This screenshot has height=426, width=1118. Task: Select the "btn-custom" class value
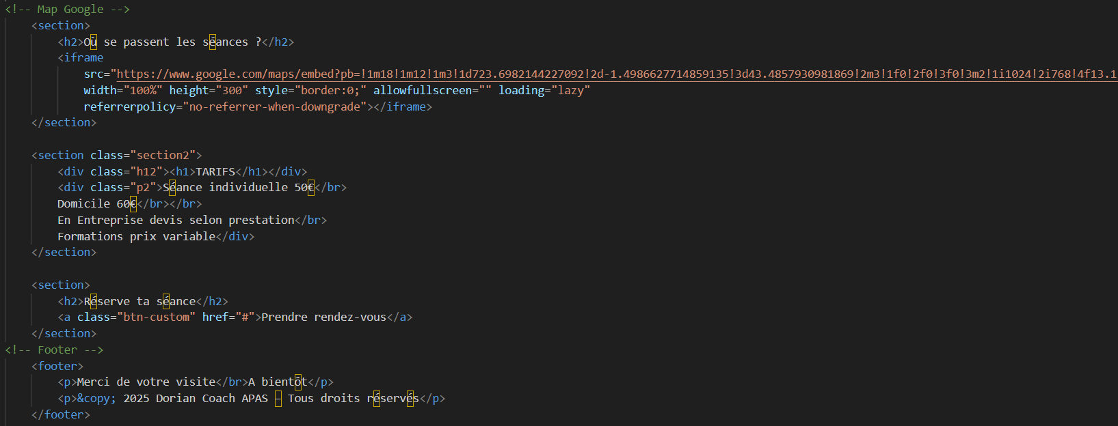click(x=156, y=317)
